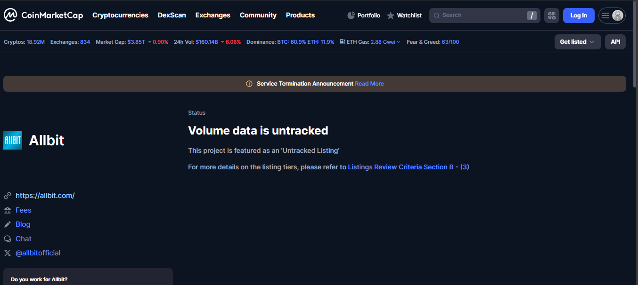The image size is (638, 285).
Task: Click the chain link icon beside allbit.com
Action: [x=8, y=196]
